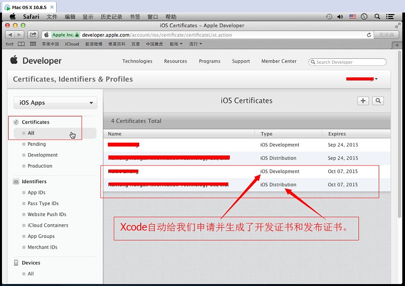Click Apple Inc. secure certificate badge

click(65, 35)
